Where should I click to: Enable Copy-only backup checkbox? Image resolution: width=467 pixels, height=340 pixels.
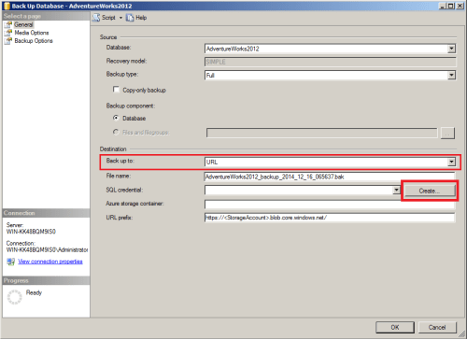[x=116, y=90]
